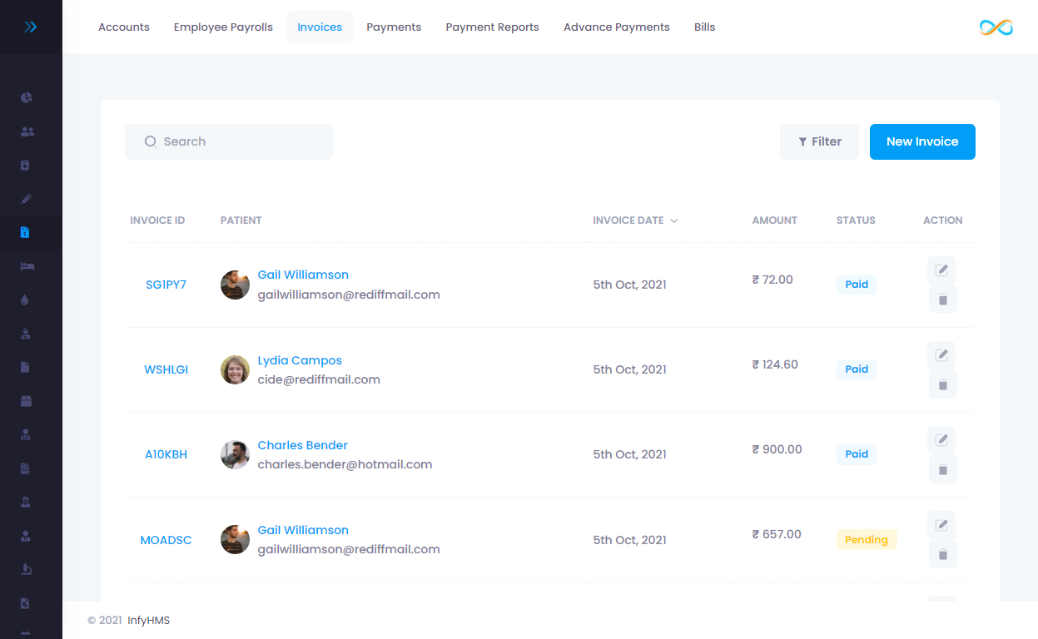Image resolution: width=1038 pixels, height=639 pixels.
Task: Delete invoice MOADSC with the trash icon
Action: (x=942, y=554)
